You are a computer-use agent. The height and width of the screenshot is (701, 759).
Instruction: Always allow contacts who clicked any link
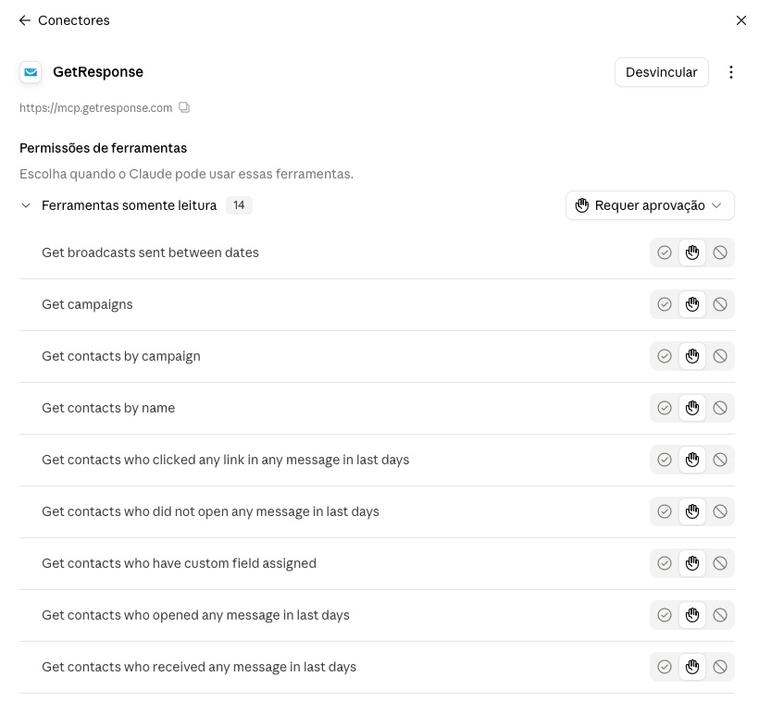pyautogui.click(x=665, y=460)
